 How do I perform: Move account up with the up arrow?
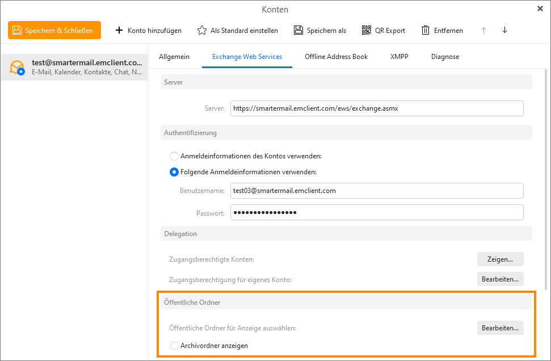coord(483,31)
